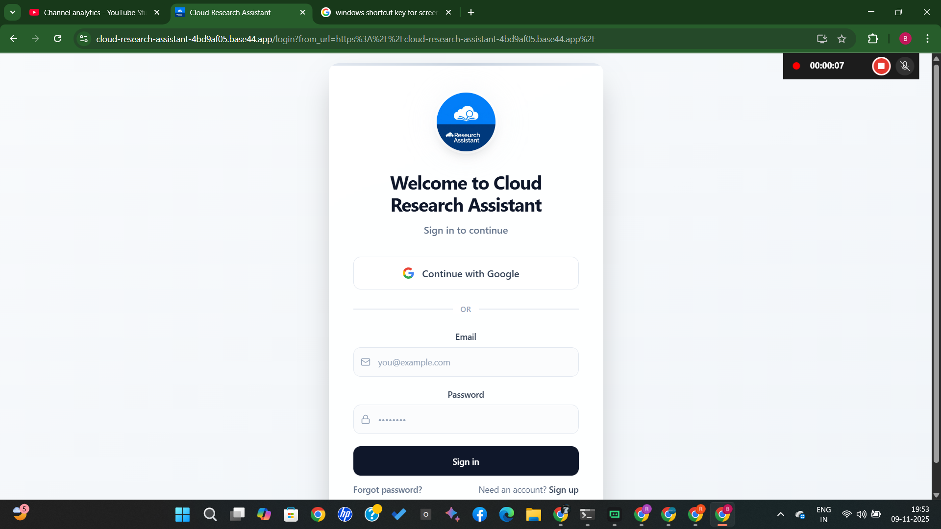Switch to Channel analytics YouTube Studio tab
941x529 pixels.
tap(94, 12)
